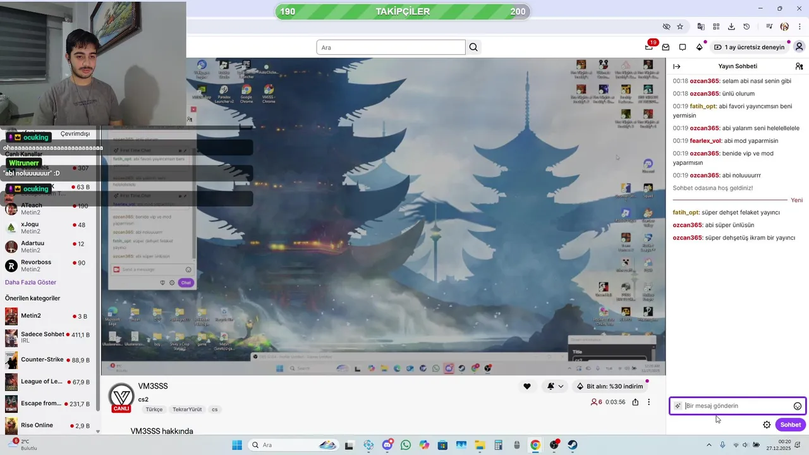Open the emoji picker in chat input

pos(798,406)
